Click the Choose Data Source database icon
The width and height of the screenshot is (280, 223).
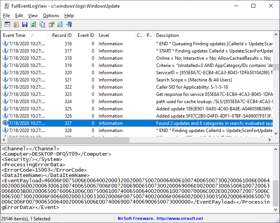tap(16, 24)
